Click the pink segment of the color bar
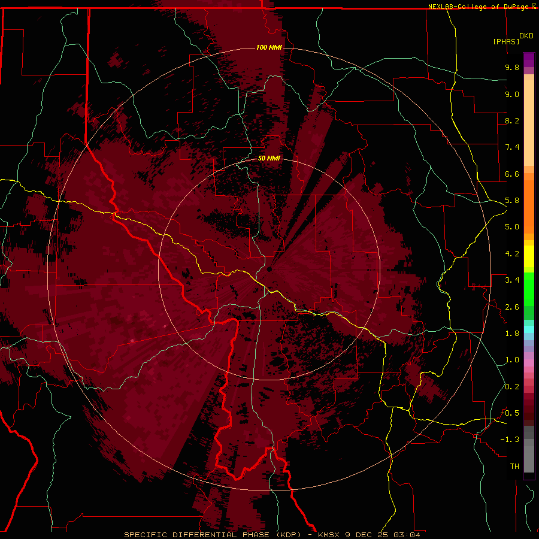539x539 pixels. 529,363
